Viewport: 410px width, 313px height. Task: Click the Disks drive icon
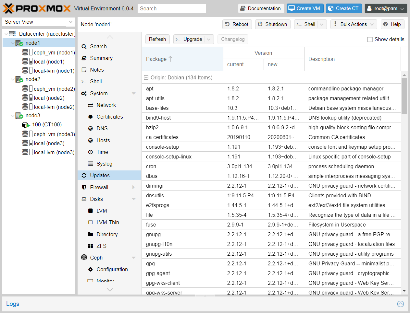click(84, 199)
